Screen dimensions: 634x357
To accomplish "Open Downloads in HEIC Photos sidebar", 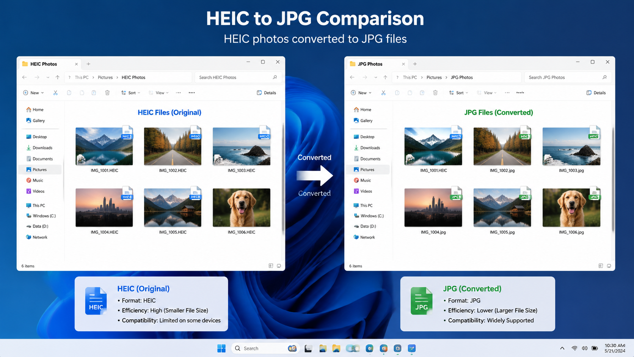I will click(39, 148).
